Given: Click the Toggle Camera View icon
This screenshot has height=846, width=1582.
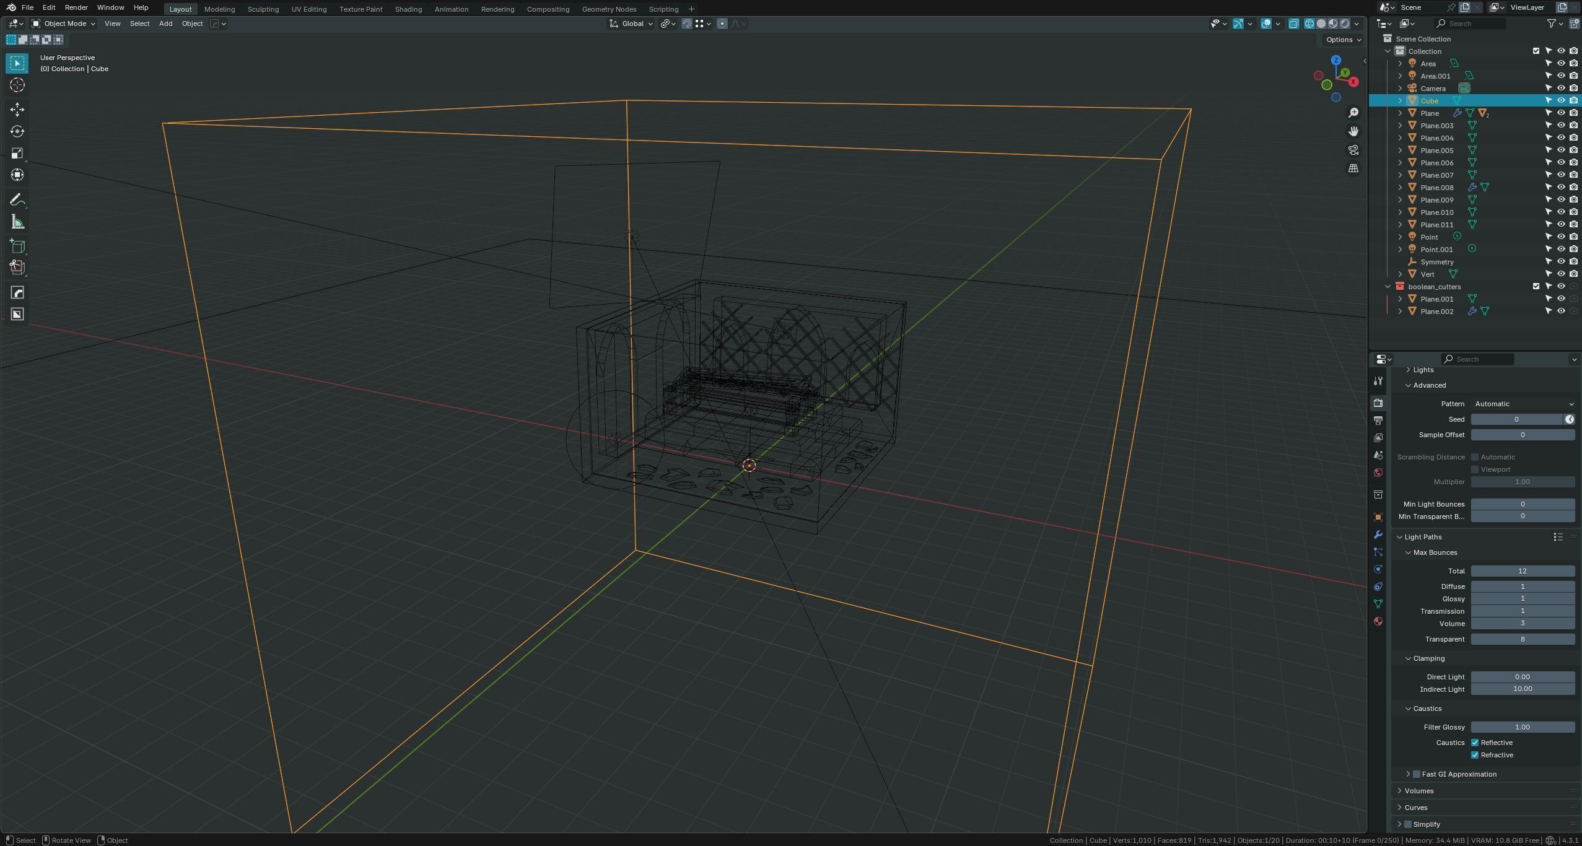Looking at the screenshot, I should [1353, 150].
